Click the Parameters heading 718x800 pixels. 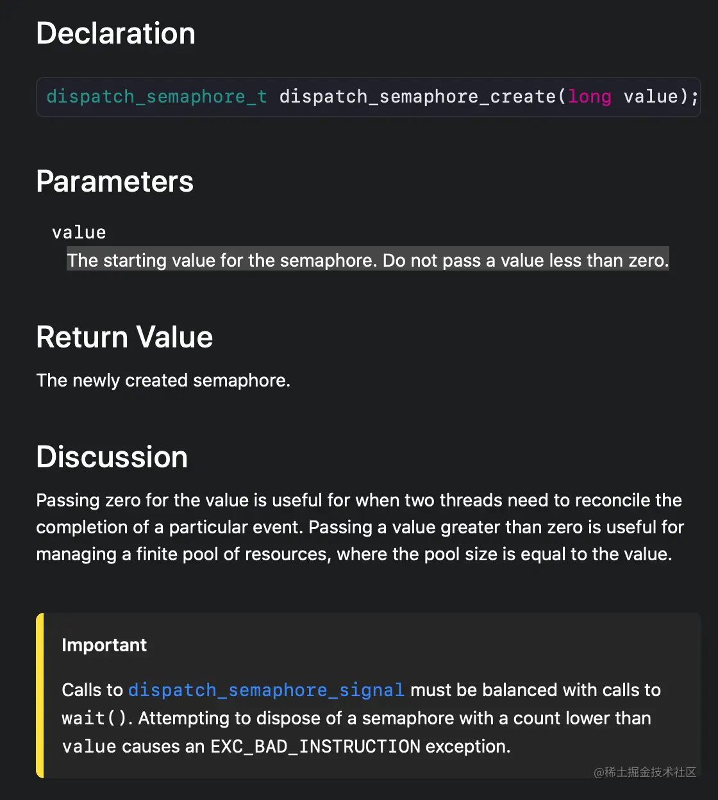point(115,181)
